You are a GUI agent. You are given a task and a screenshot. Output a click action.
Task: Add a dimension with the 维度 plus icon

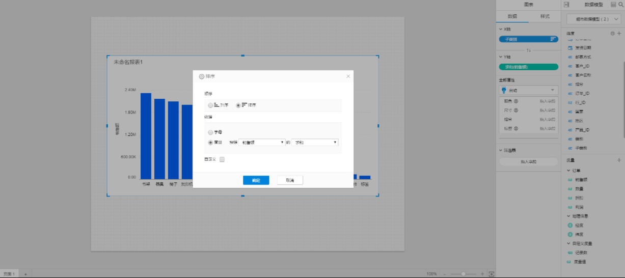point(619,34)
